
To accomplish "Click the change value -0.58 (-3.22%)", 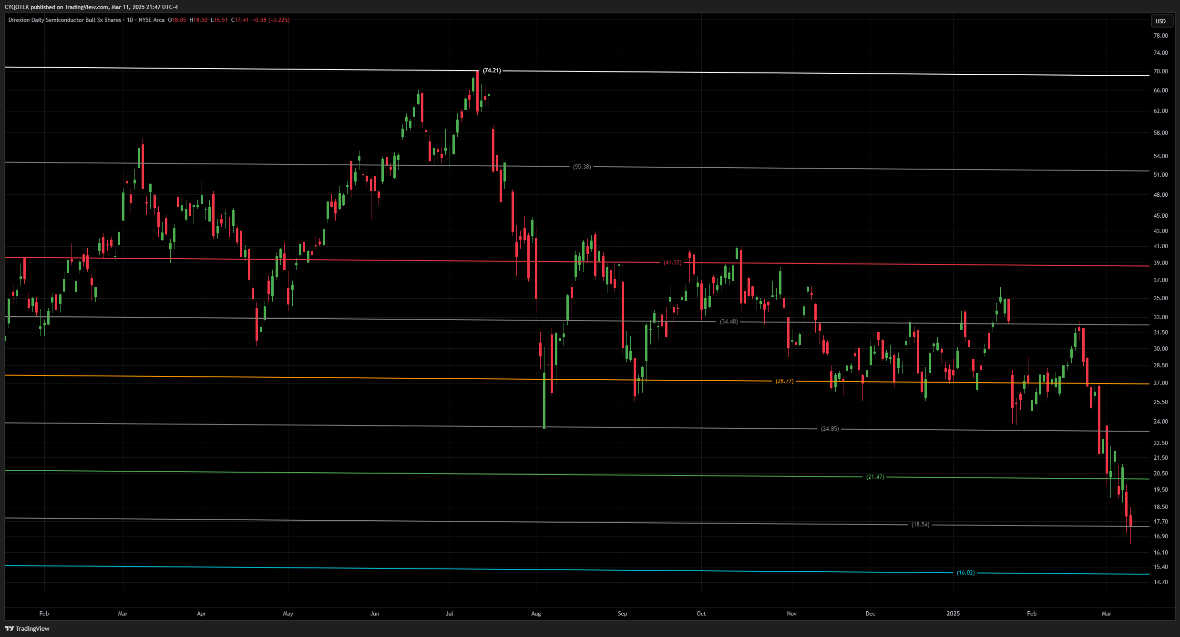I will 271,20.
